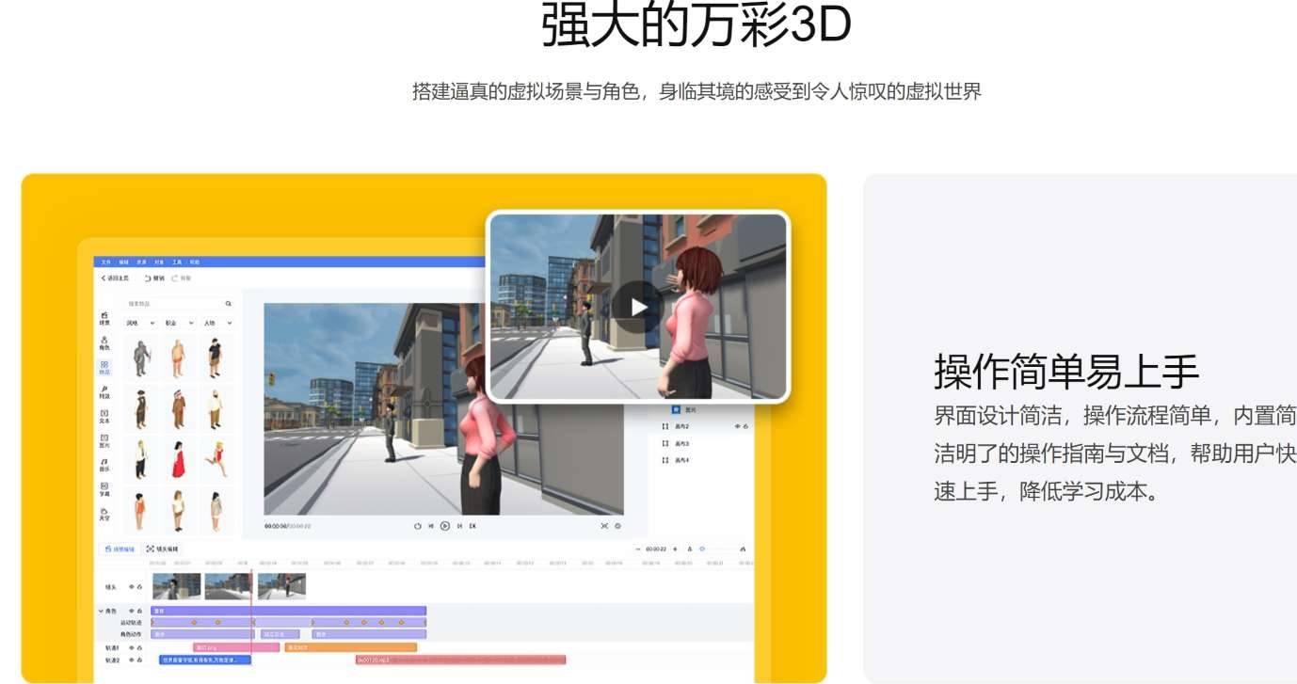Click the magnifier icon in asset search
This screenshot has height=684, width=1297.
pyautogui.click(x=229, y=304)
